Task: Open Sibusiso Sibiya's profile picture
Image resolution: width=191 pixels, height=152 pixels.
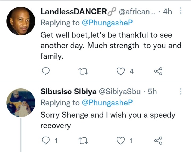Action: (x=21, y=102)
